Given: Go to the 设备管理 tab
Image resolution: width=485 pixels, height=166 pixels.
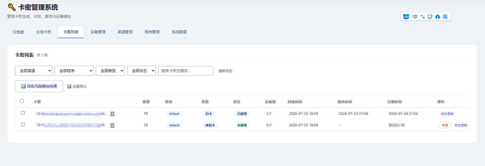Looking at the screenshot, I should pos(98,32).
